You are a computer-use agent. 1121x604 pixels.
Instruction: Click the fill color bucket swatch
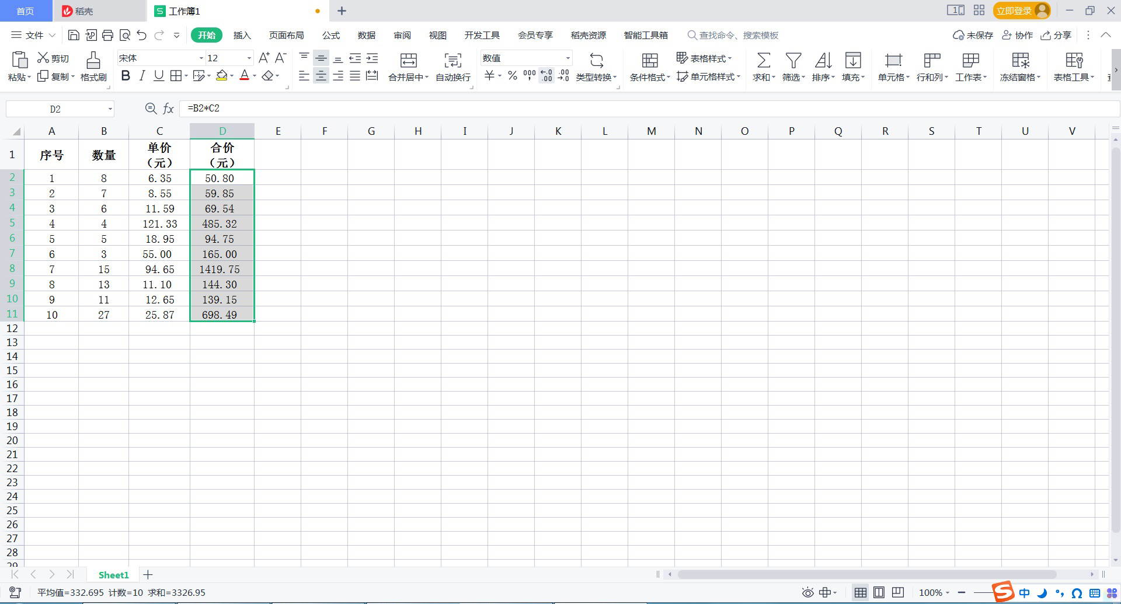coord(221,76)
